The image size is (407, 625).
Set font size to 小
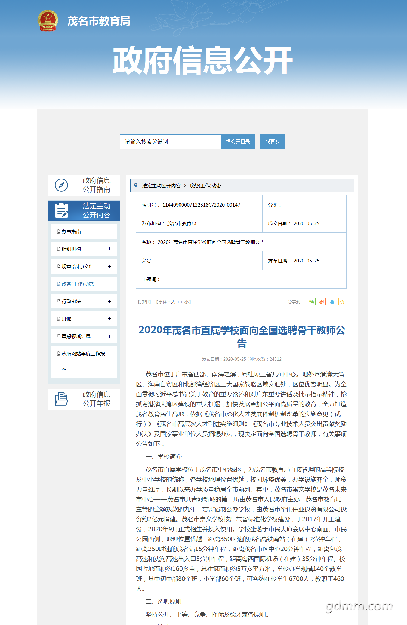pos(187,302)
